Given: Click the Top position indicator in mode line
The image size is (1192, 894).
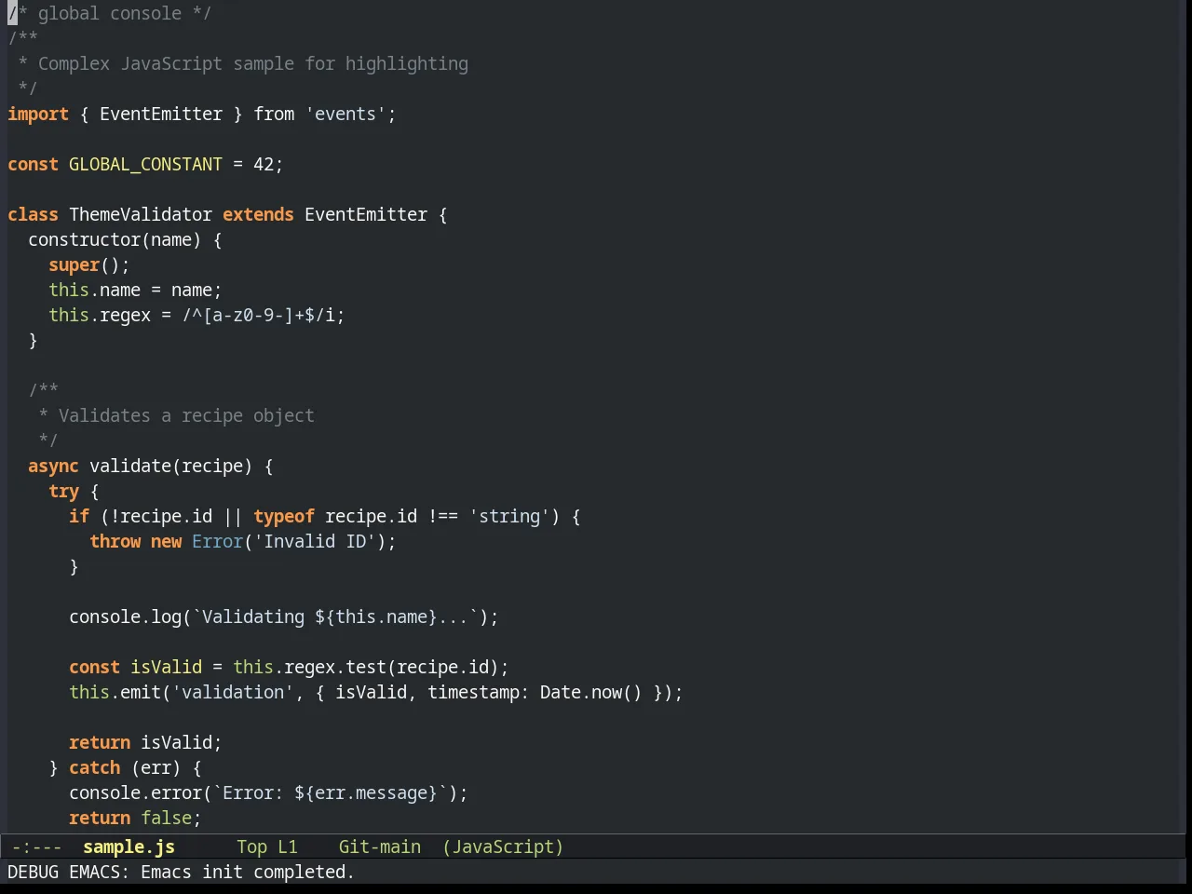Looking at the screenshot, I should click(x=251, y=847).
